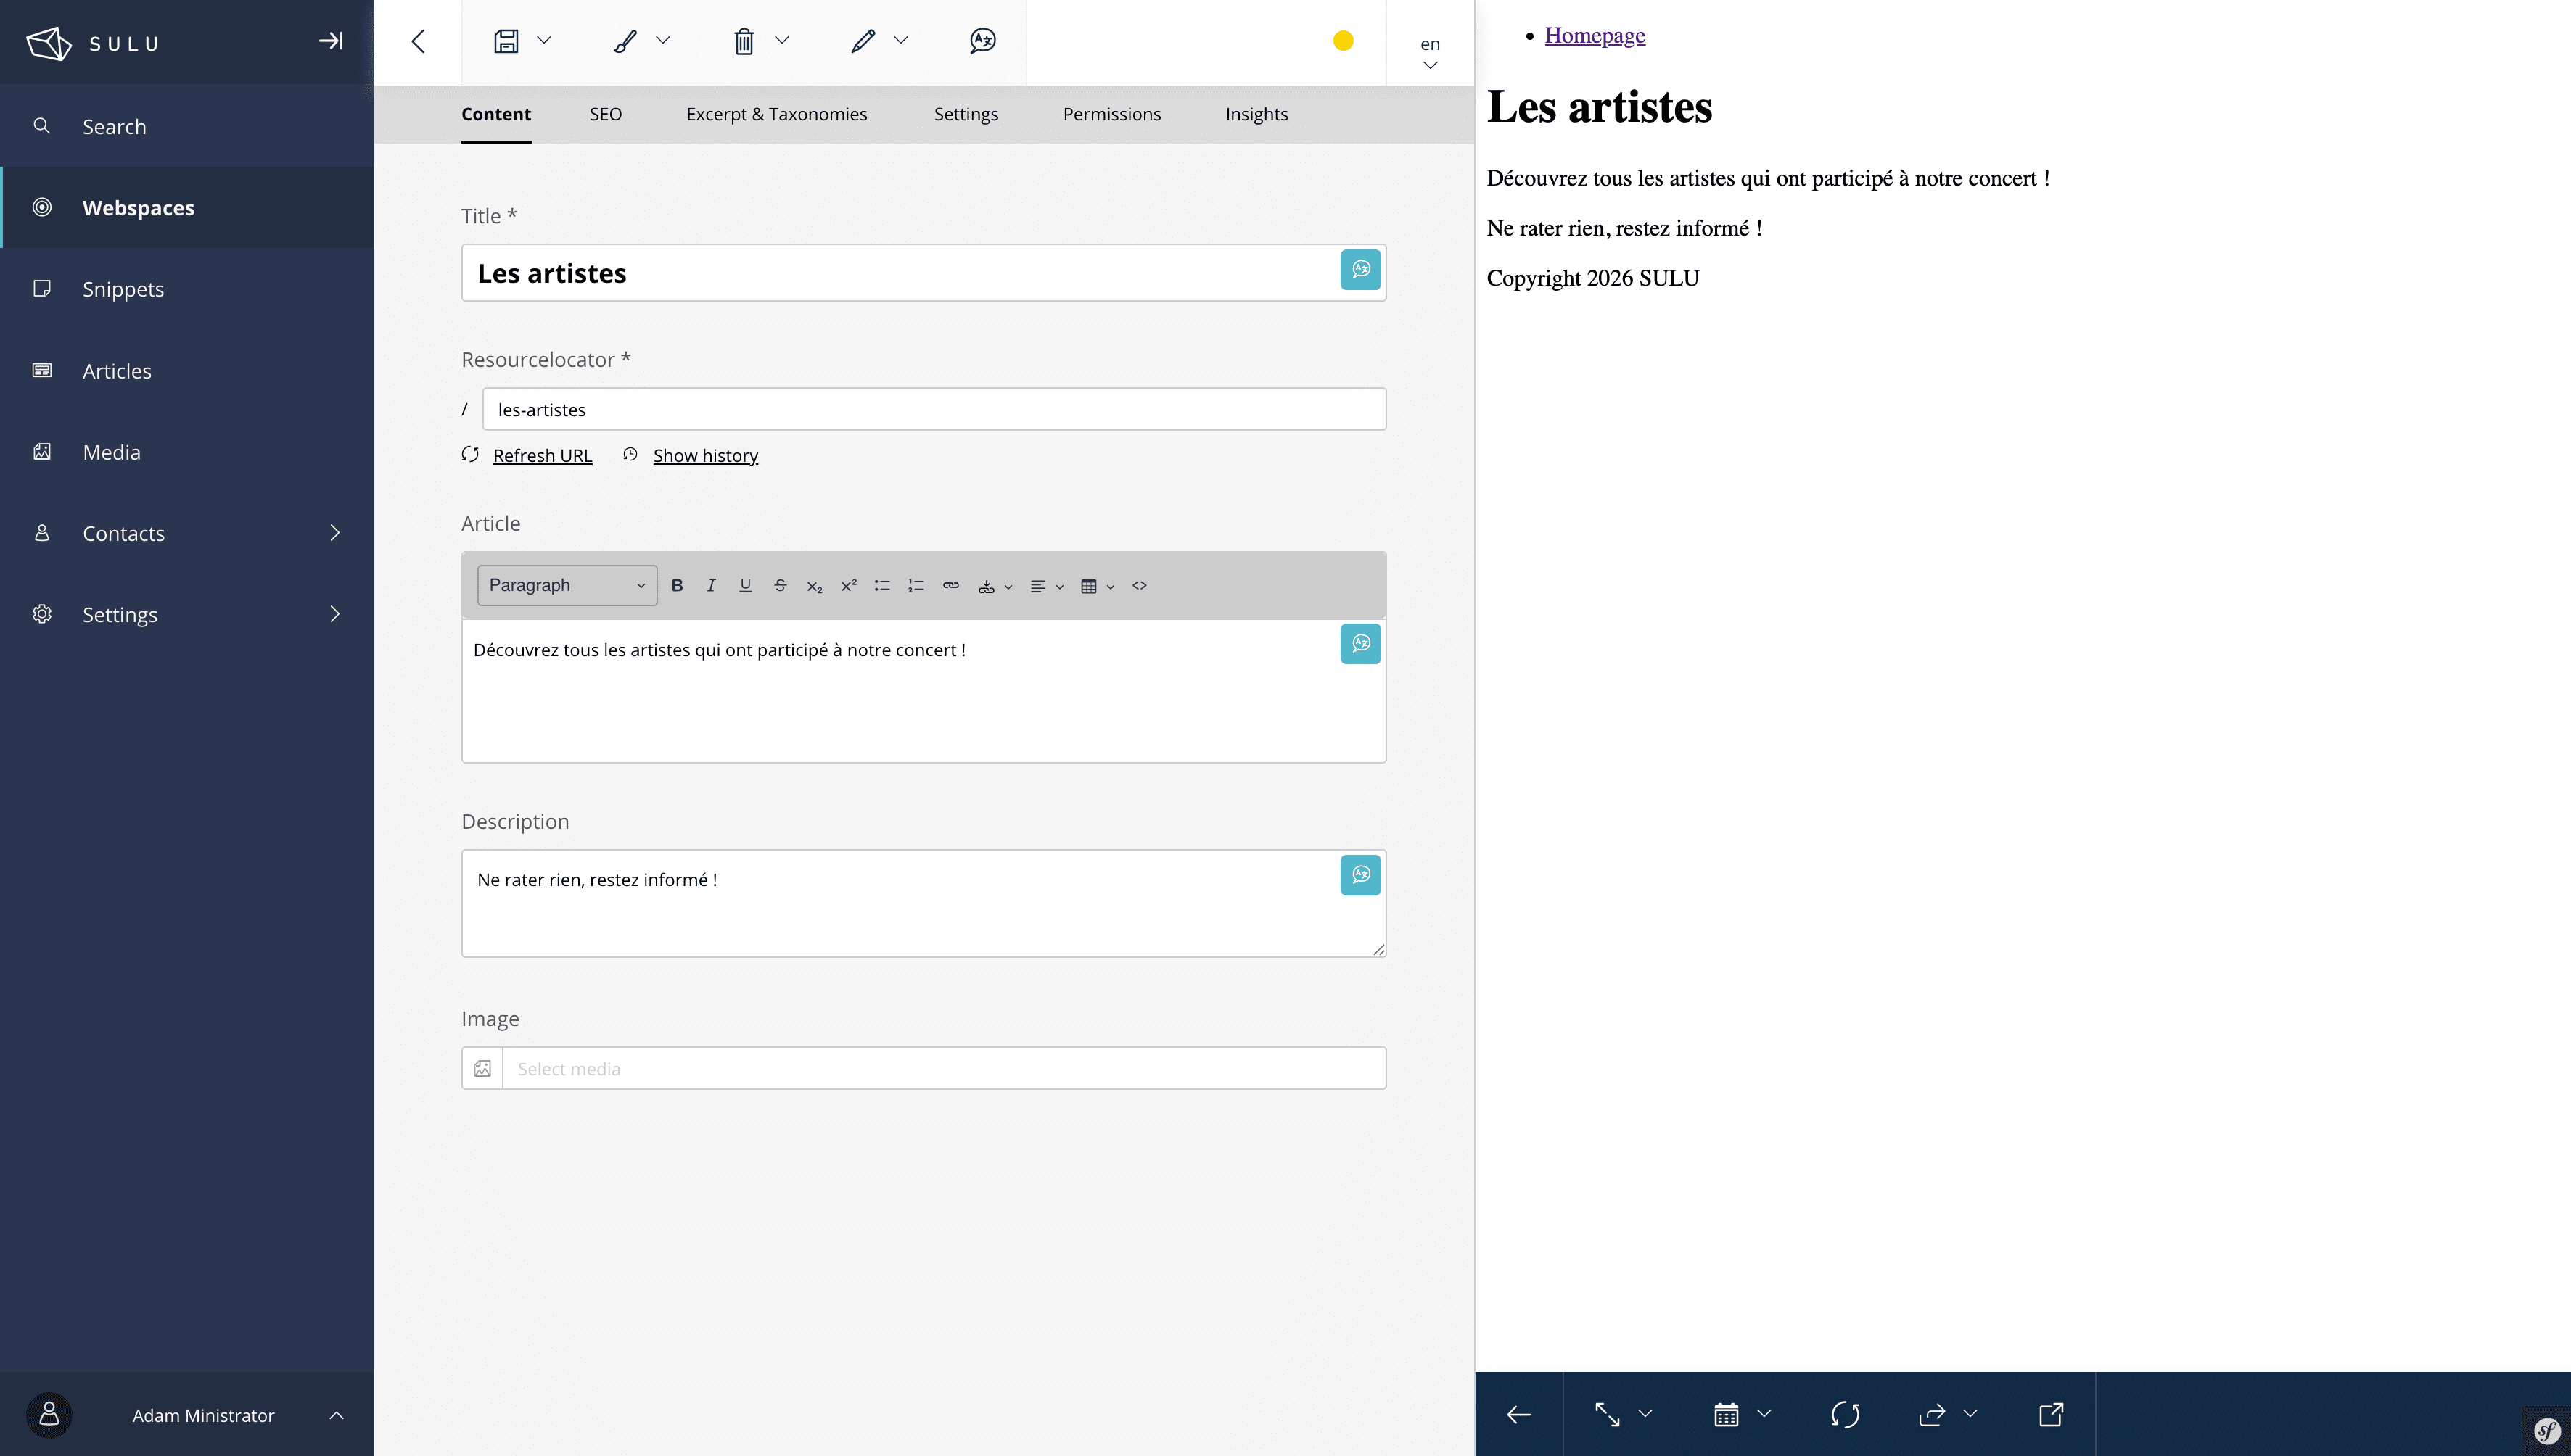The width and height of the screenshot is (2571, 1456).
Task: Toggle the translate button on the Description field
Action: (1360, 874)
